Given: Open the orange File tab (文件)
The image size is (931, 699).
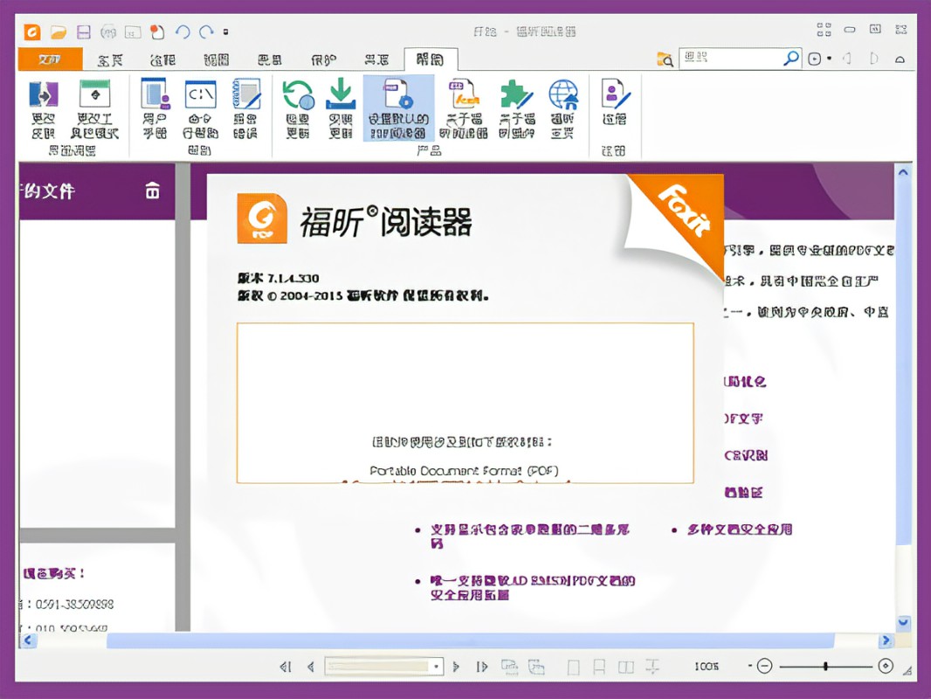Looking at the screenshot, I should click(50, 59).
